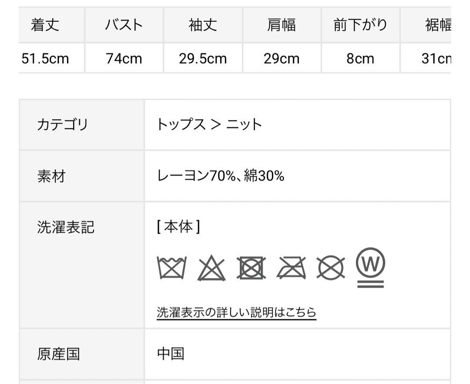Click the do-not-dry-clean circle icon
Image resolution: width=470 pixels, height=384 pixels.
[331, 267]
